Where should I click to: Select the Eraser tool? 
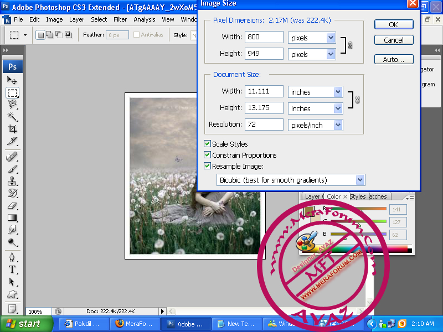pyautogui.click(x=12, y=206)
